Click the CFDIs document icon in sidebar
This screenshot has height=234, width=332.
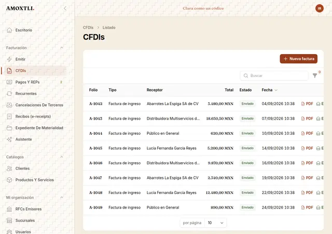[9, 71]
